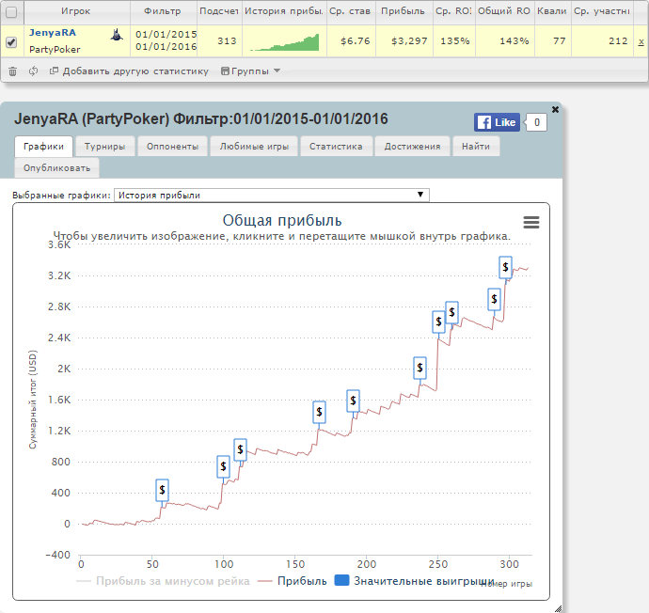
Task: Click the resize grip at panel corner
Action: click(558, 608)
